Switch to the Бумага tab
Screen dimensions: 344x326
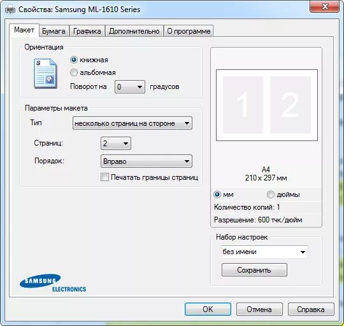point(54,31)
